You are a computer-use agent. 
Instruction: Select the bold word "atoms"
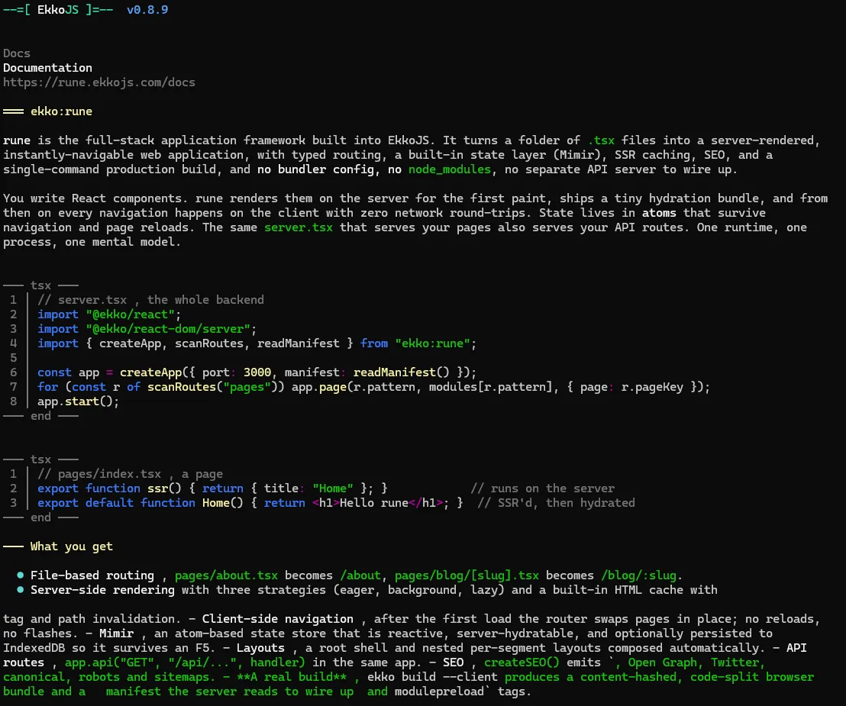pyautogui.click(x=660, y=213)
